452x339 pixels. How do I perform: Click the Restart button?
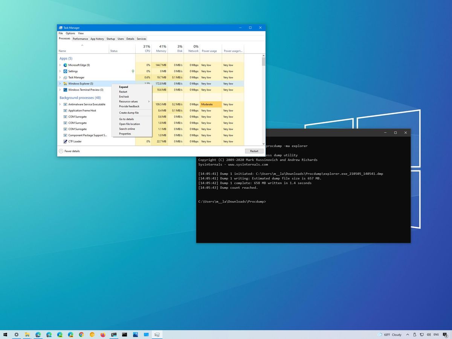click(254, 151)
